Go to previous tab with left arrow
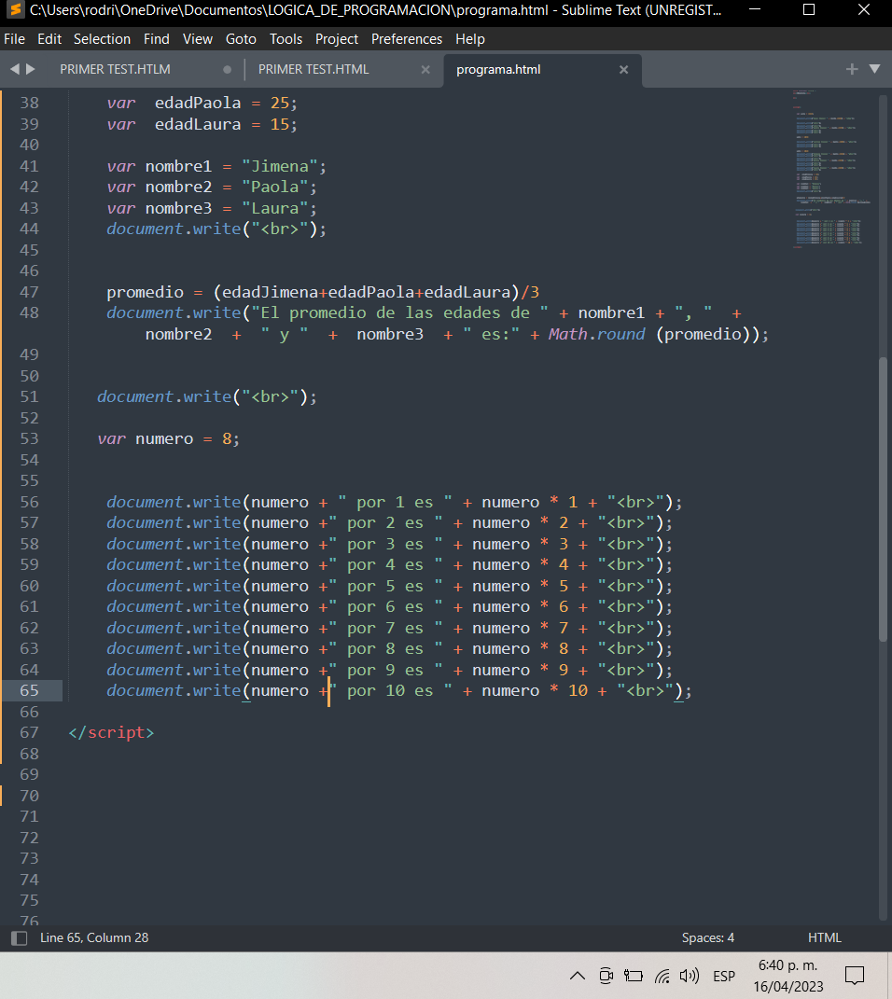The height and width of the screenshot is (999, 892). (x=15, y=69)
